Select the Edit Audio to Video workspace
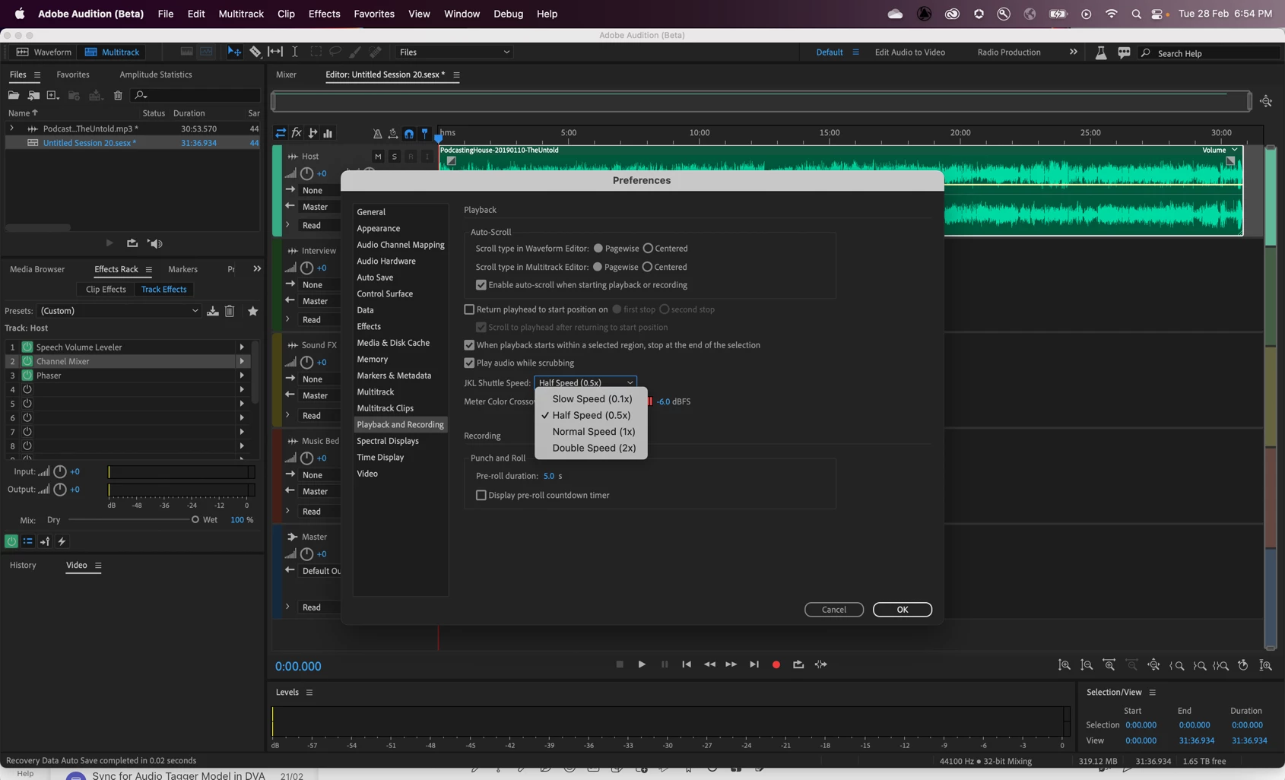 (x=910, y=52)
